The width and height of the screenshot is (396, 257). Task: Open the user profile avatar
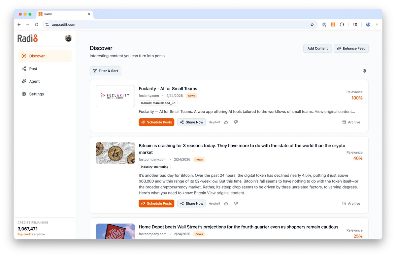pyautogui.click(x=69, y=38)
